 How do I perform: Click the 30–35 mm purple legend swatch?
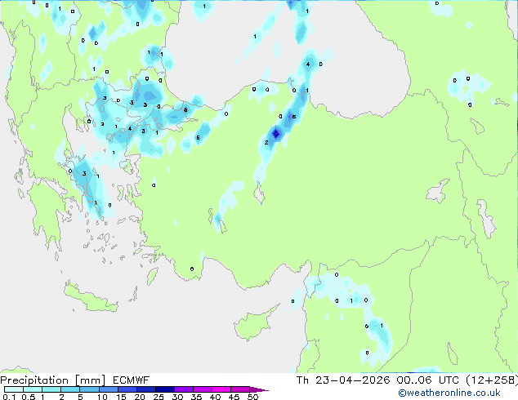tap(183, 389)
